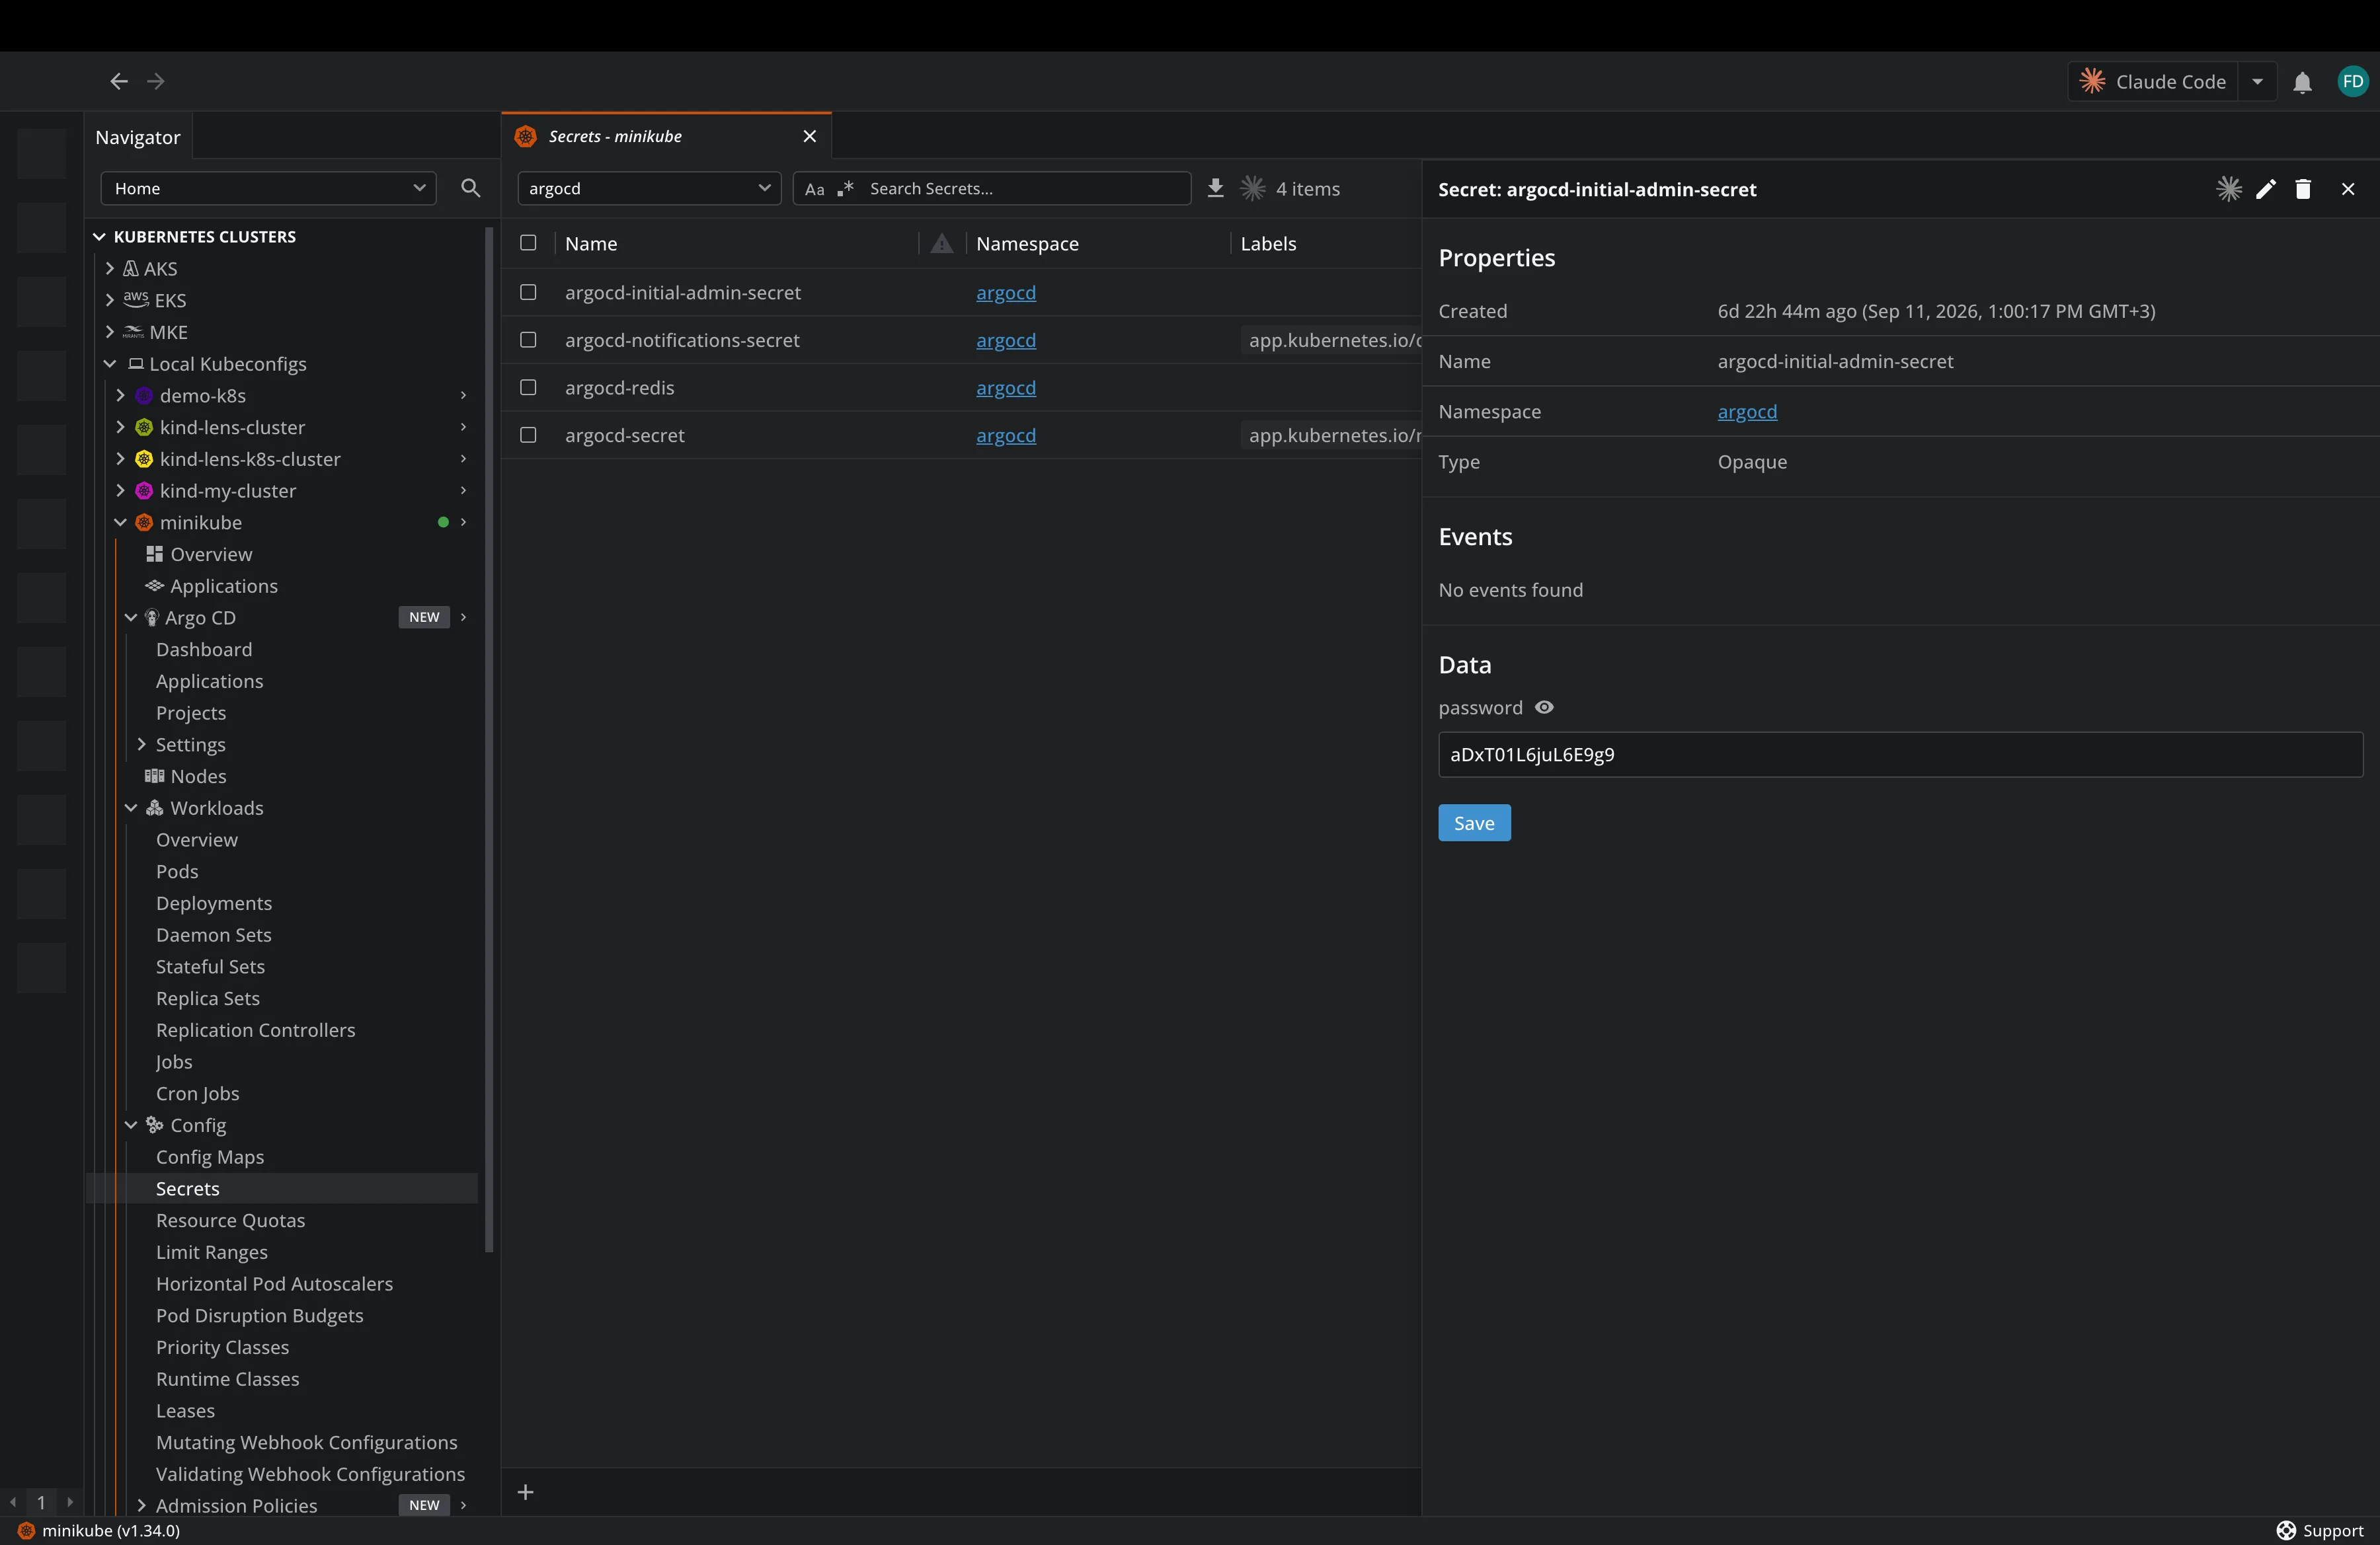Click the download icon in secrets toolbar
Screen dimensions: 2380x1545
1215,188
